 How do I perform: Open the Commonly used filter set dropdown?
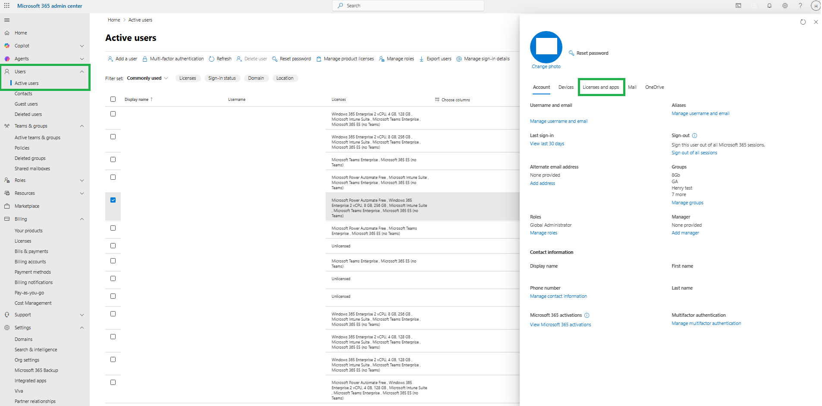147,78
